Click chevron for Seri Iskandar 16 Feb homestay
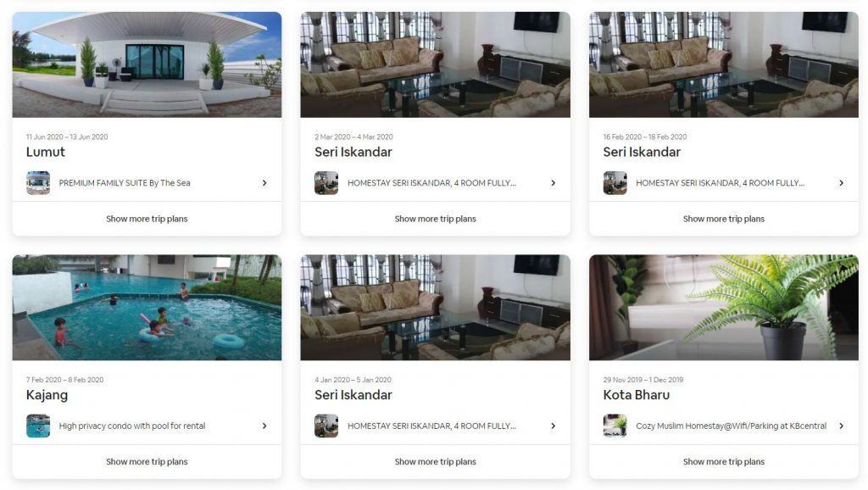Screen dimensions: 868x490 (842, 183)
